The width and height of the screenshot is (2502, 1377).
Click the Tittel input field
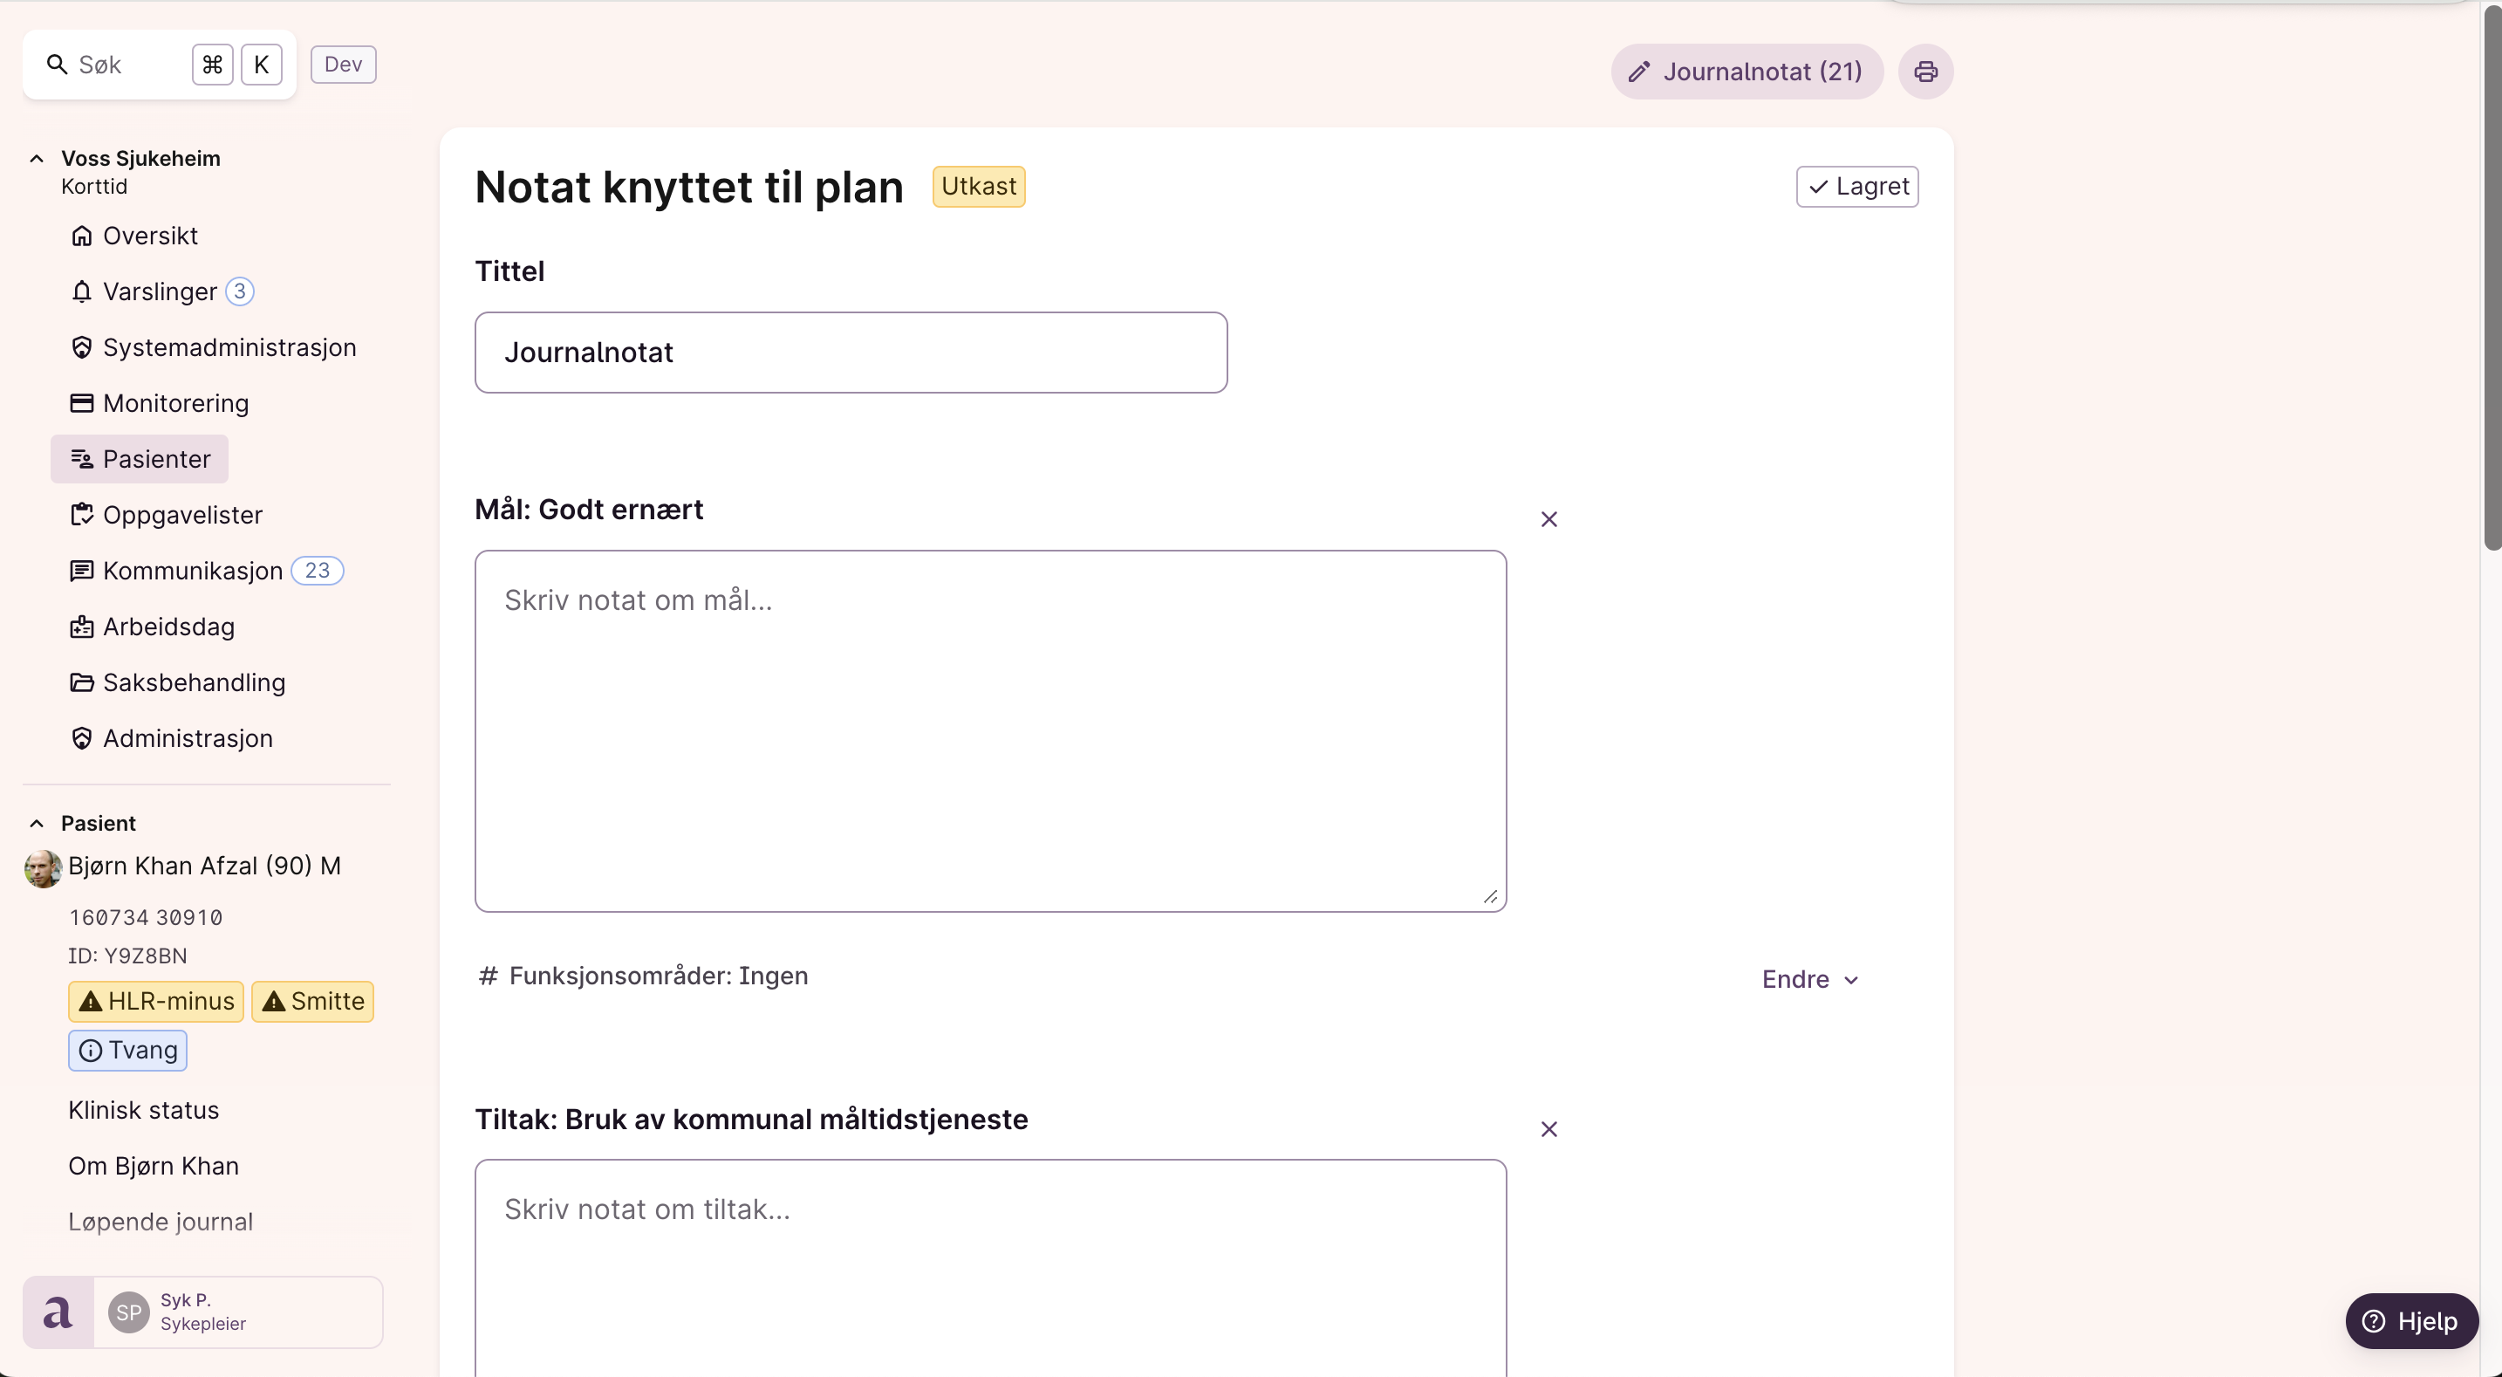pos(851,353)
